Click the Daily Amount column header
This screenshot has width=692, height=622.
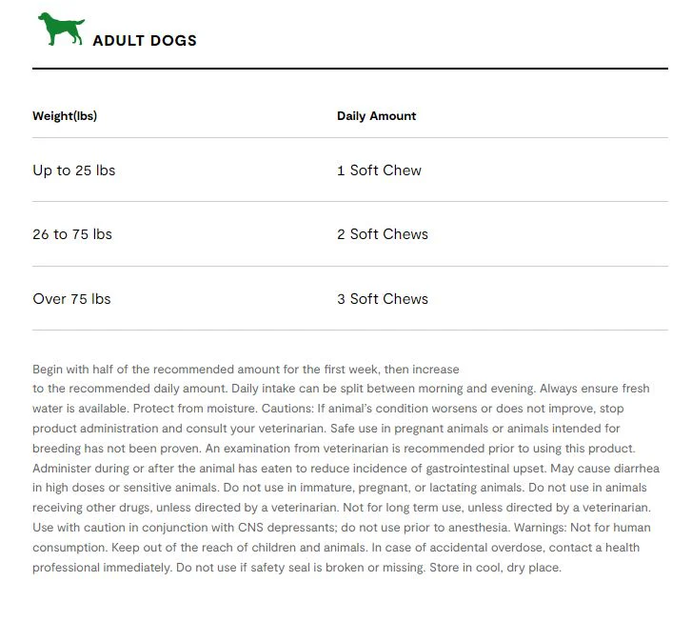(376, 116)
